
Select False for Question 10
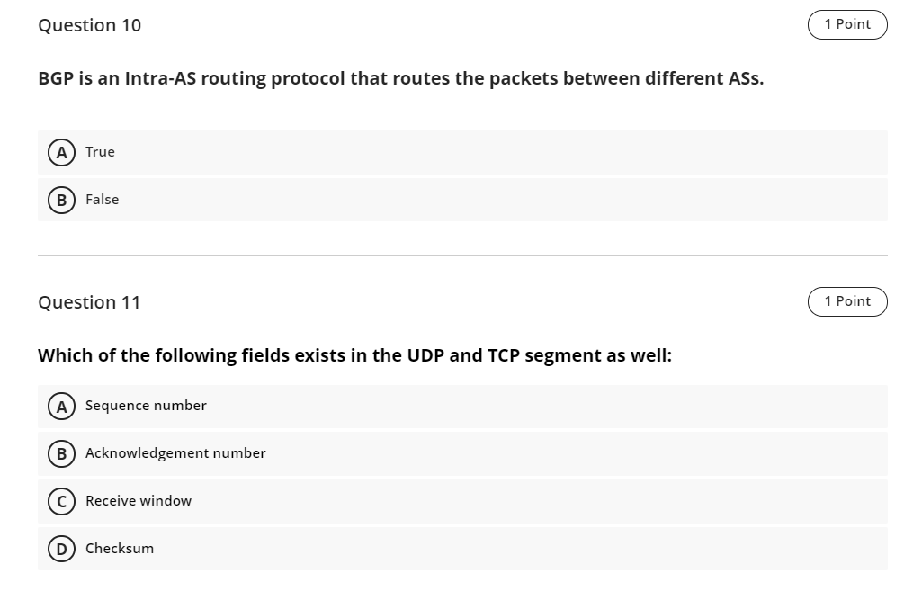[x=102, y=200]
